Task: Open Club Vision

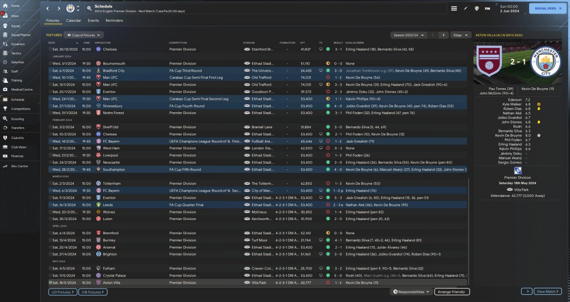Action: (20, 147)
